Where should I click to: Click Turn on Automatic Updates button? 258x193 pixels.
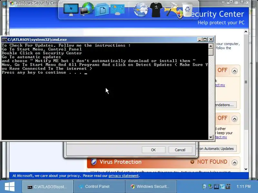216,149
